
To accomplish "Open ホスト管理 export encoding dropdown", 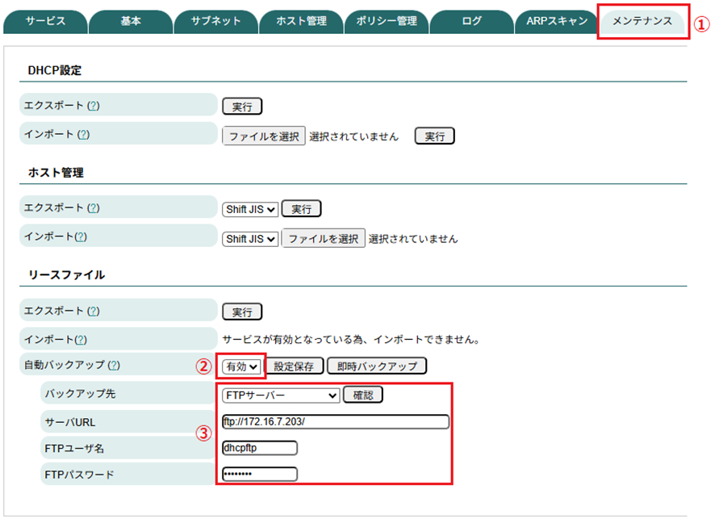I will 250,209.
